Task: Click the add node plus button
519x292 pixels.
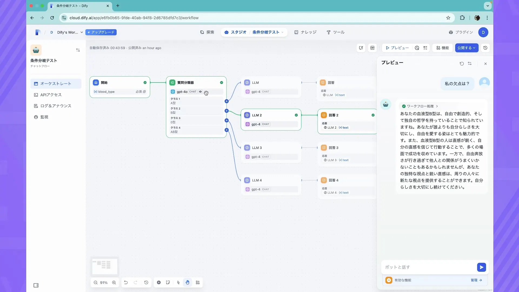Action: [x=159, y=283]
